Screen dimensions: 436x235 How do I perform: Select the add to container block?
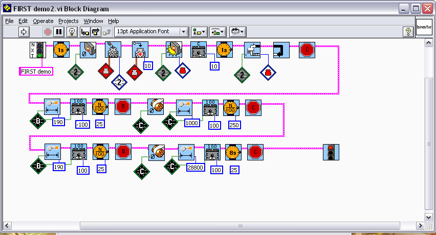pos(140,50)
